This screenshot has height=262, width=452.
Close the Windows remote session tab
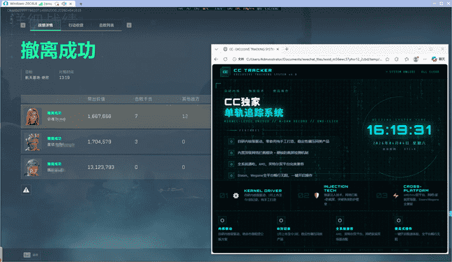(x=70, y=3)
